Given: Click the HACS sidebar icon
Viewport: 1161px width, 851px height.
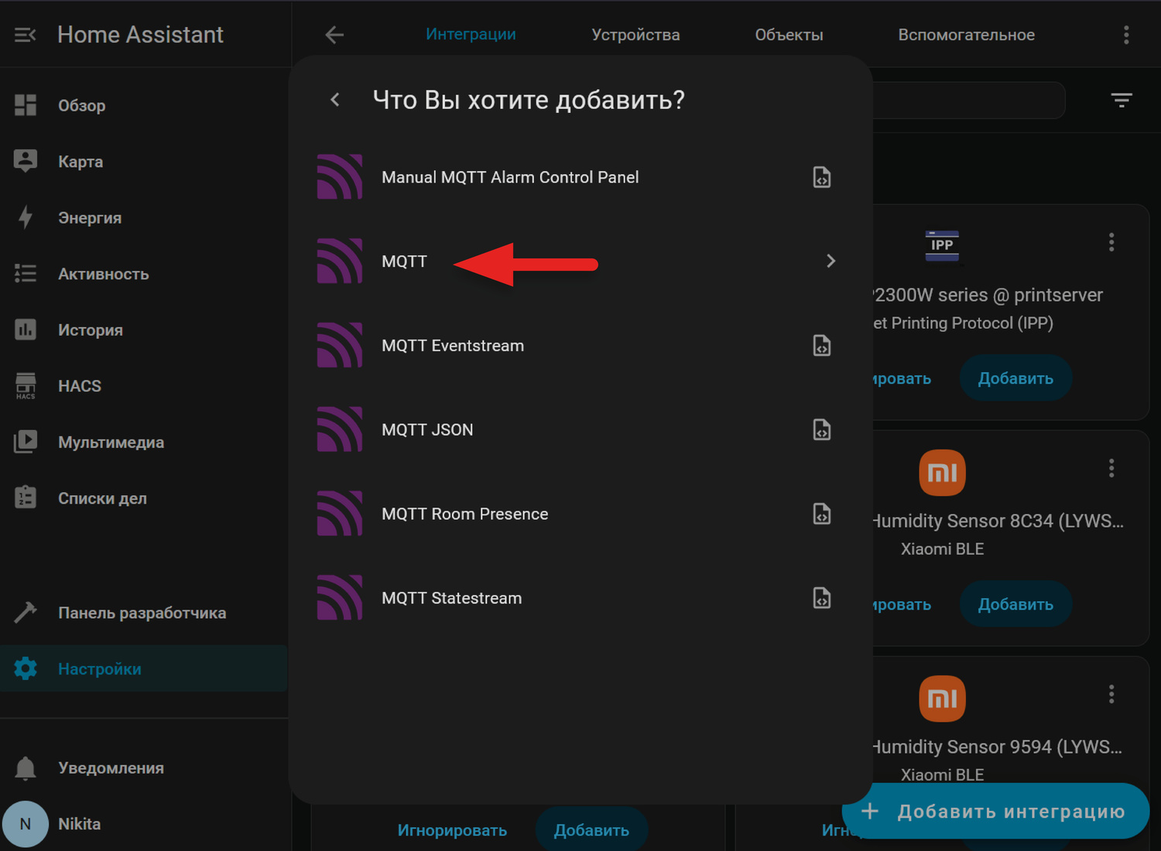Looking at the screenshot, I should 26,385.
